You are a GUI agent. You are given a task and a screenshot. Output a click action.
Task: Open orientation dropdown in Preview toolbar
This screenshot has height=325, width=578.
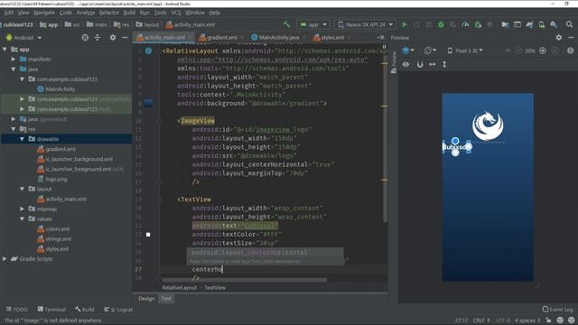click(430, 51)
